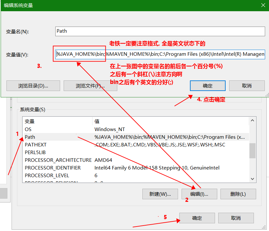Select the PATHEXT variable row
The width and height of the screenshot is (269, 231).
[136, 144]
